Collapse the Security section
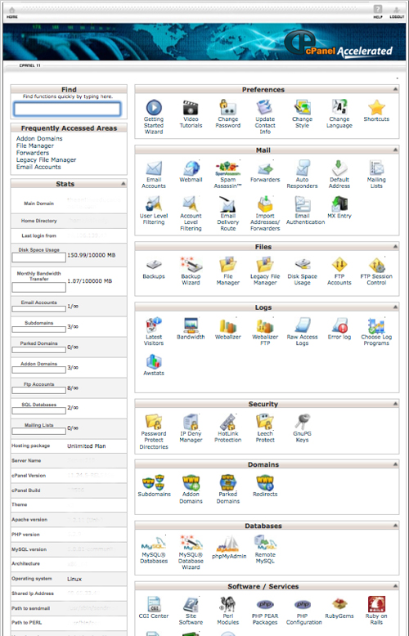409x636 pixels. pos(395,404)
